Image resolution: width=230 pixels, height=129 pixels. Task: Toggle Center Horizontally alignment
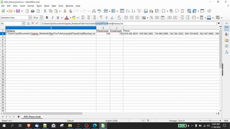(89, 18)
